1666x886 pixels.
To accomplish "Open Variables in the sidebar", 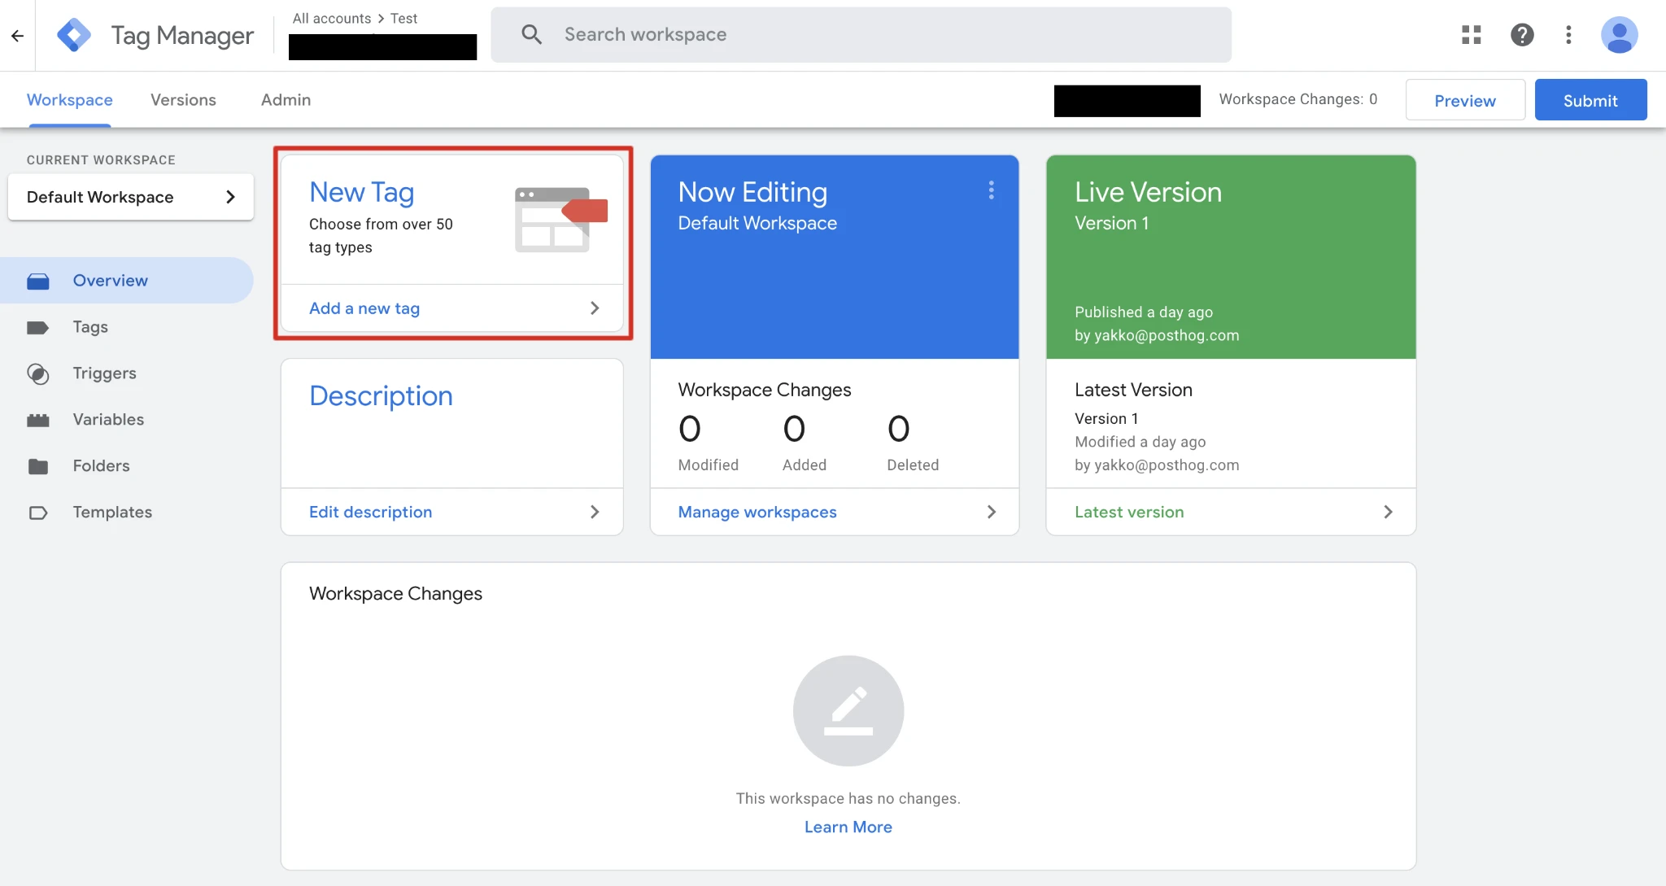I will [108, 420].
